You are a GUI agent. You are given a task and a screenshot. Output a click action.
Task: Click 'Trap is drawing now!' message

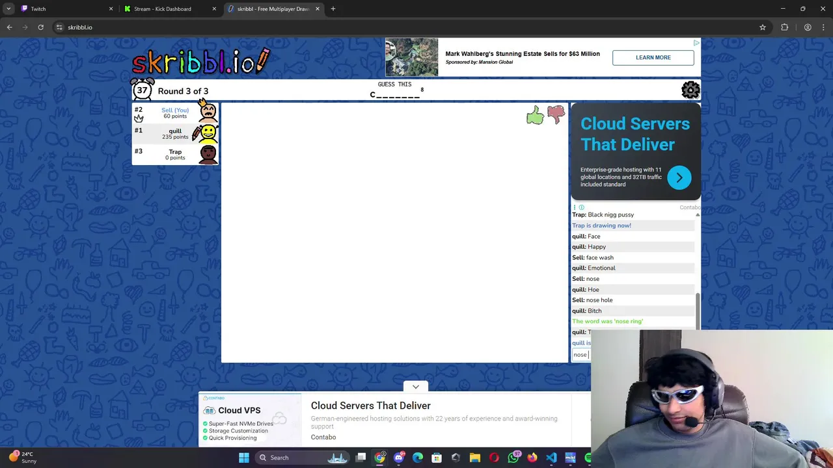click(x=601, y=226)
